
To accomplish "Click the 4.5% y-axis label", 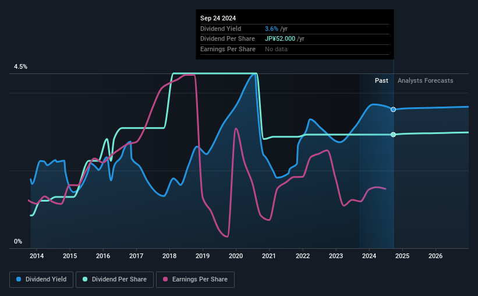I will point(21,67).
